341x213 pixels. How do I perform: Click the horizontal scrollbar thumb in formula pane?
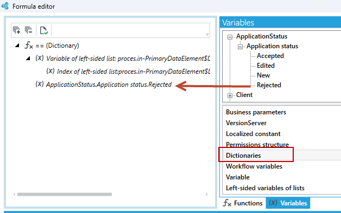point(65,195)
